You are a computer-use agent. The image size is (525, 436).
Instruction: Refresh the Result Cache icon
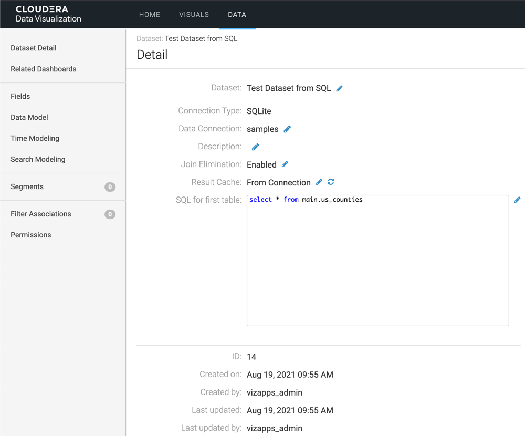(331, 182)
